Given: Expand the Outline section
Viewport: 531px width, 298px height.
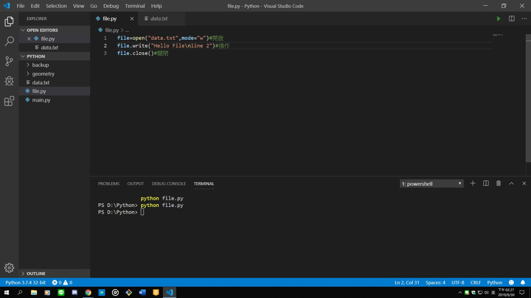Looking at the screenshot, I should tap(54, 273).
